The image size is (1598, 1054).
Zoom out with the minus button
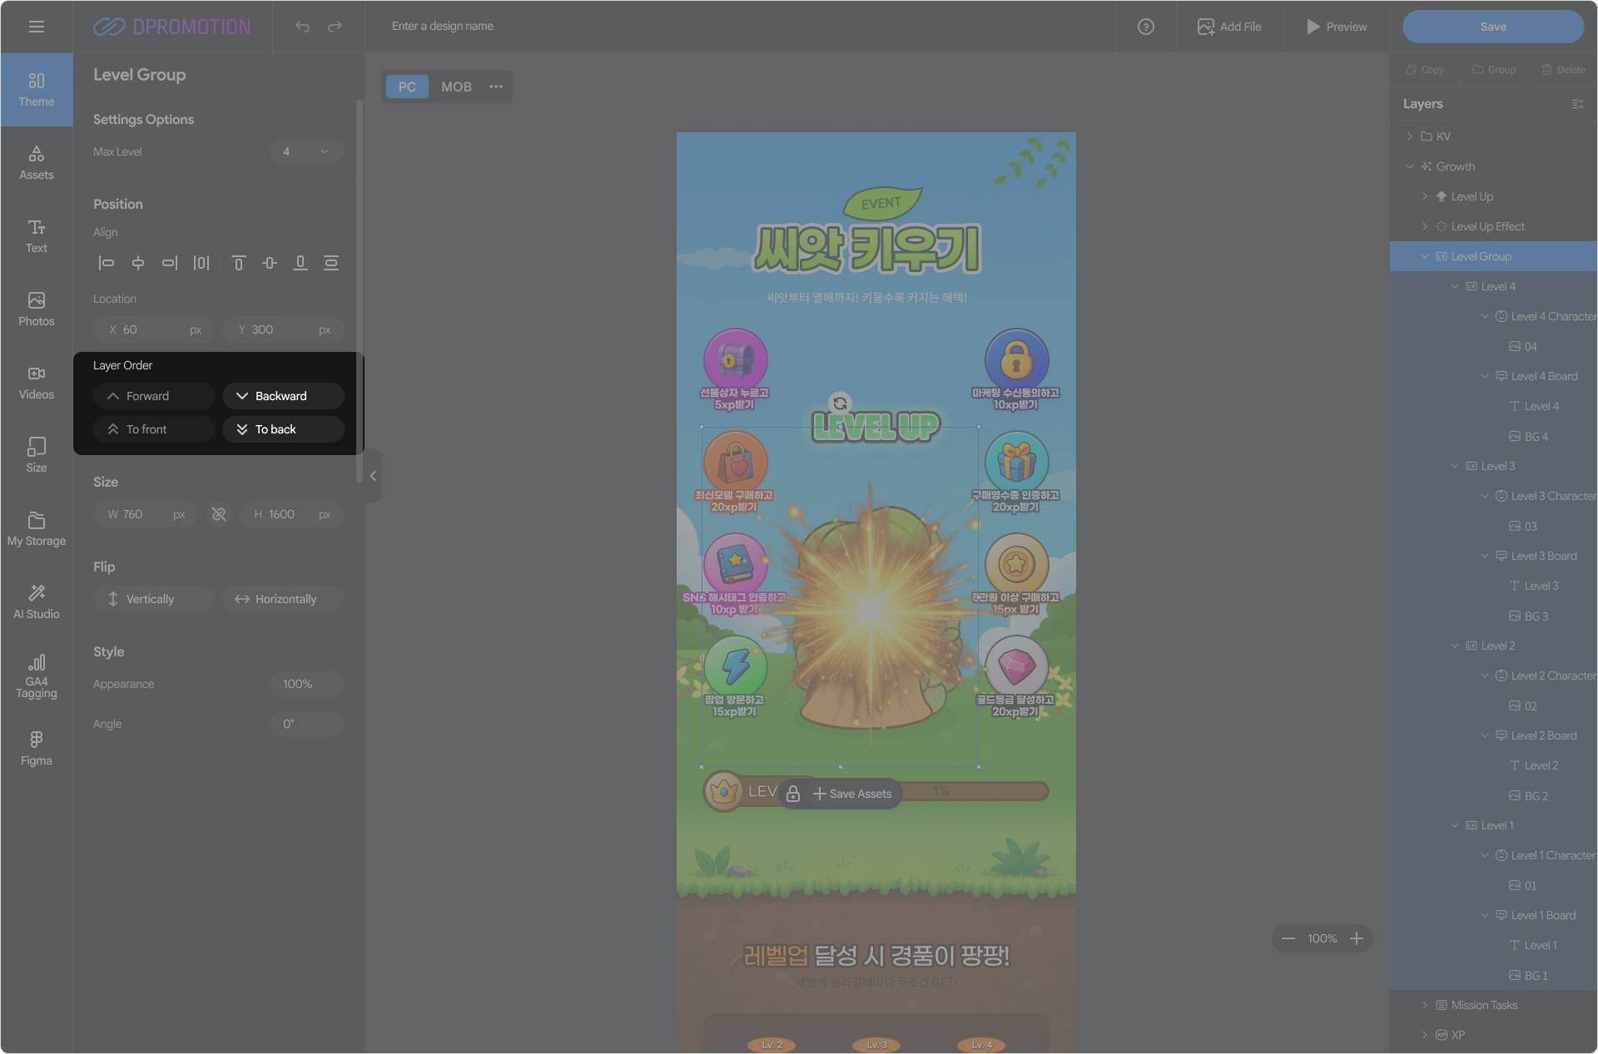tap(1288, 938)
